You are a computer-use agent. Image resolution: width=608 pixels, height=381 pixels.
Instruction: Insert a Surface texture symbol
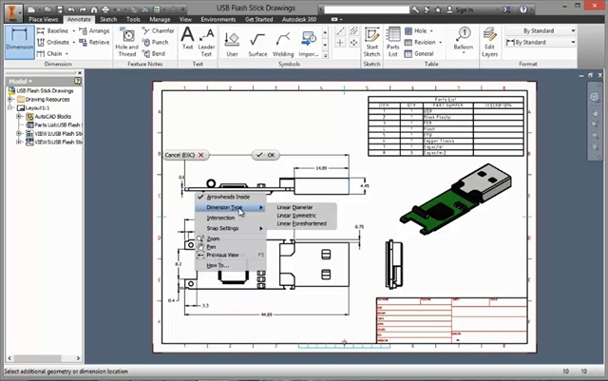pos(257,44)
